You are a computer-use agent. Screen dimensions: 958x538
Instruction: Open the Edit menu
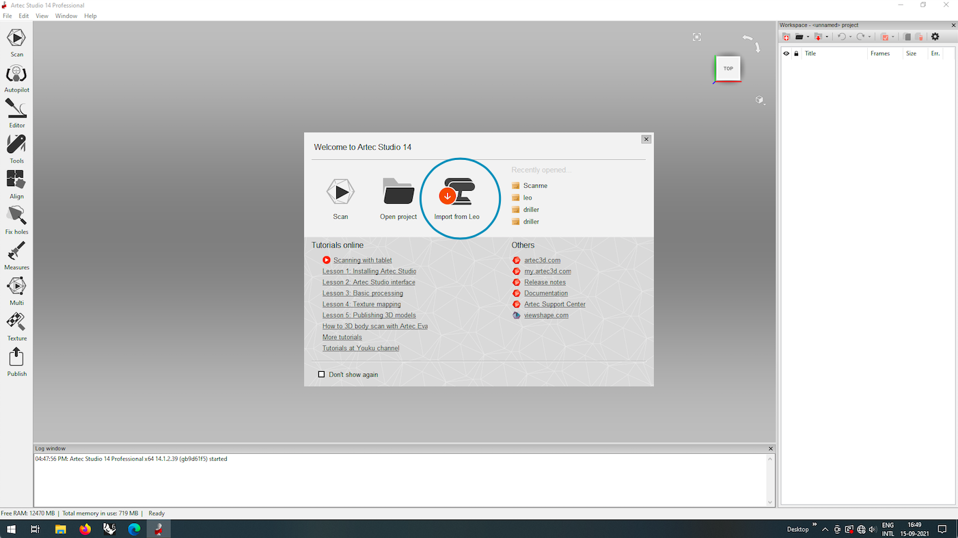click(x=24, y=16)
